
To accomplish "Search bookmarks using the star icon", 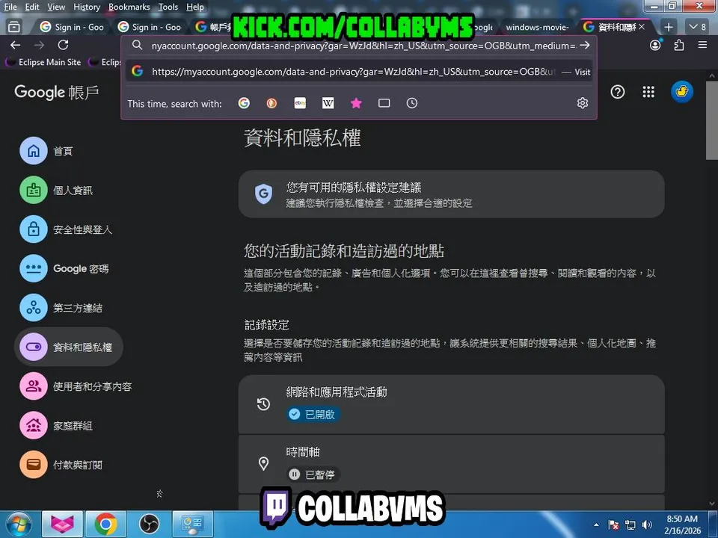I will 356,103.
